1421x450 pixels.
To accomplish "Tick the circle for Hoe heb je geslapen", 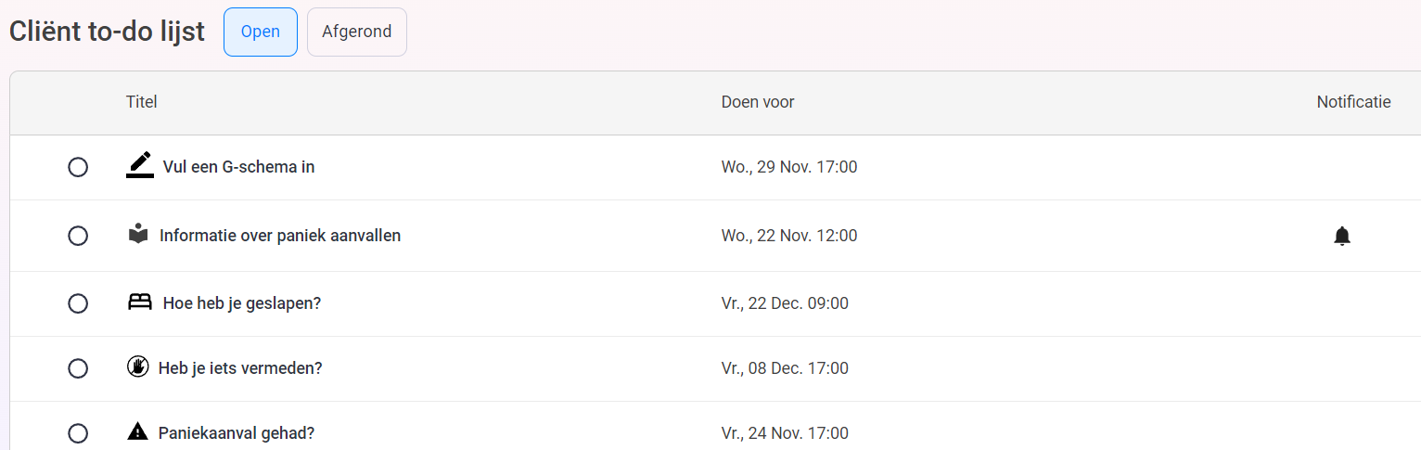I will coord(78,303).
